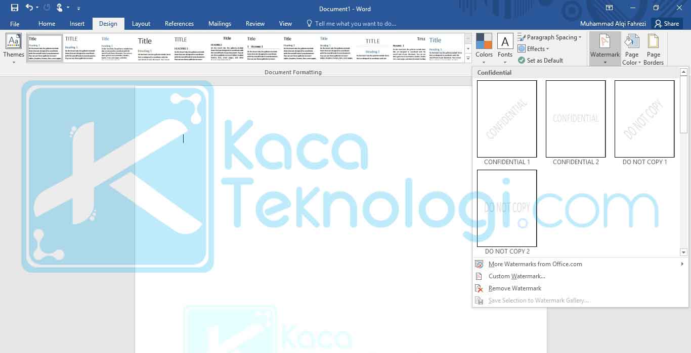This screenshot has height=353, width=691.
Task: Open the Themes gallery button
Action: [x=14, y=49]
